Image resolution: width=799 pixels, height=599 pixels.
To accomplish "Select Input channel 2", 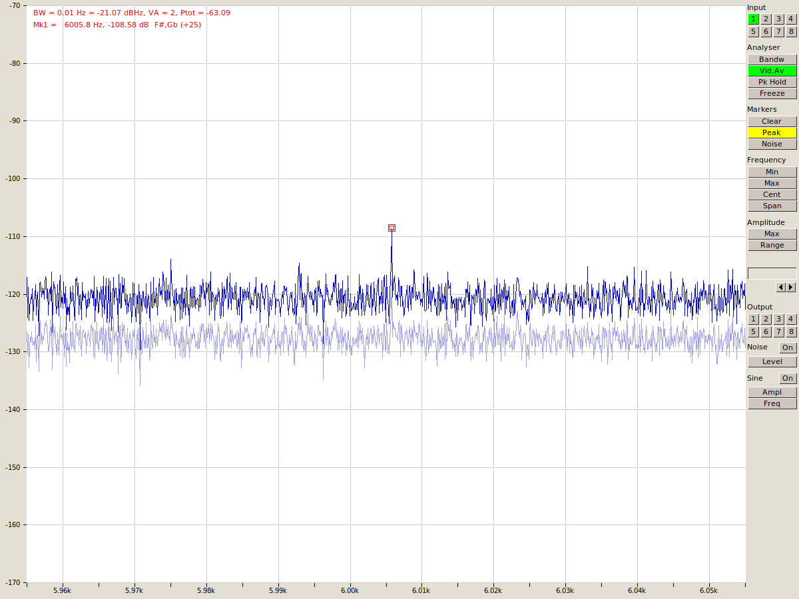I will (766, 19).
